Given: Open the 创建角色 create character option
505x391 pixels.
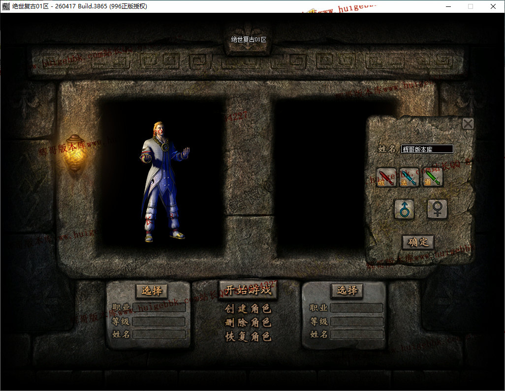Looking at the screenshot, I should point(248,308).
